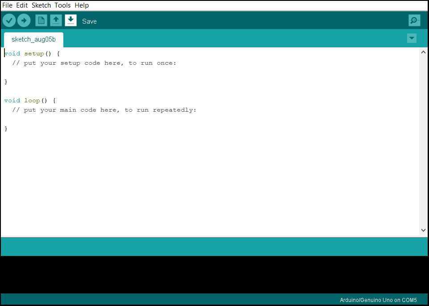This screenshot has width=429, height=306.
Task: Open the Sketch menu
Action: (41, 5)
